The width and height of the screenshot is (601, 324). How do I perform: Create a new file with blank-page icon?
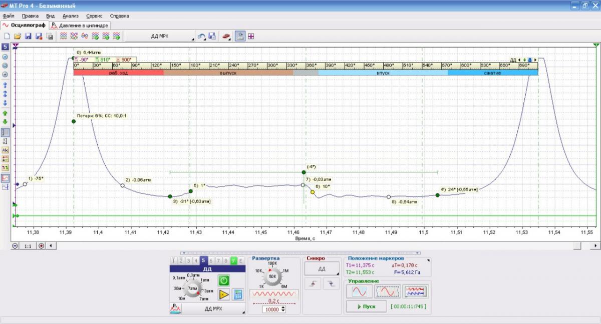tap(7, 36)
